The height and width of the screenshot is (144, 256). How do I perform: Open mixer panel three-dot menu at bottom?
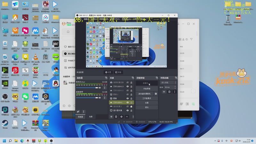84,112
